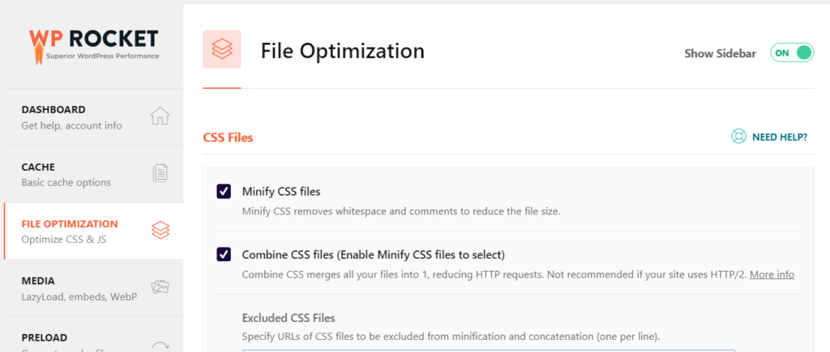Click the Cache document icon

click(160, 173)
